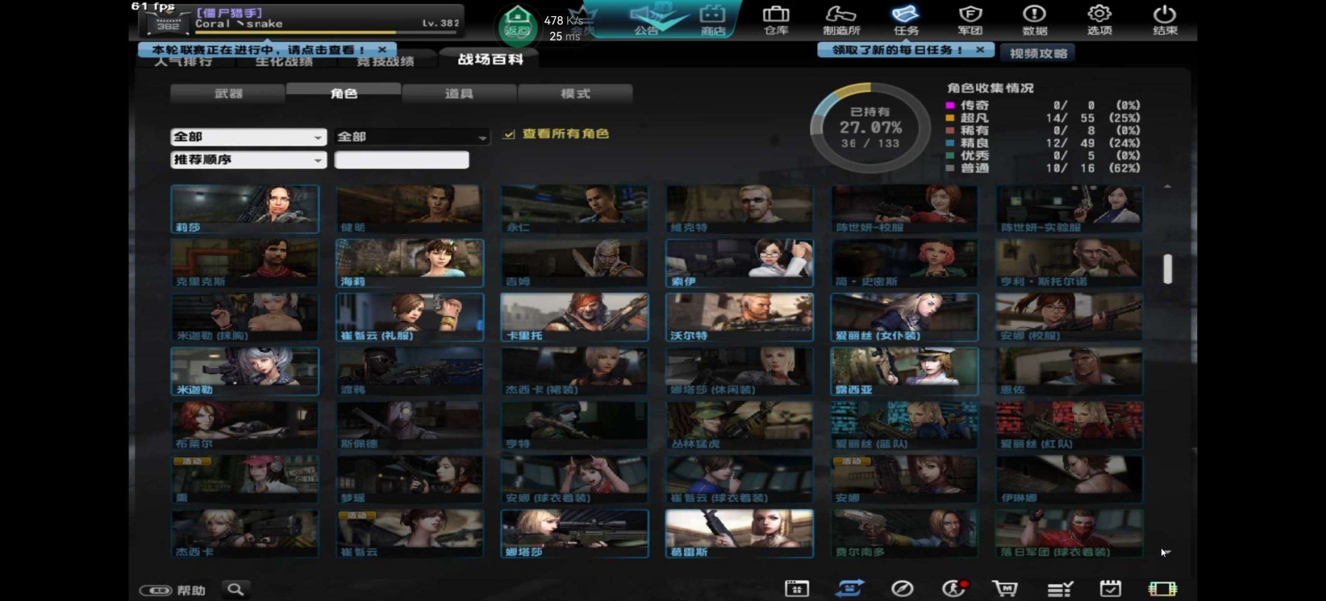The height and width of the screenshot is (601, 1326).
Task: Click the character search input field
Action: [x=401, y=160]
